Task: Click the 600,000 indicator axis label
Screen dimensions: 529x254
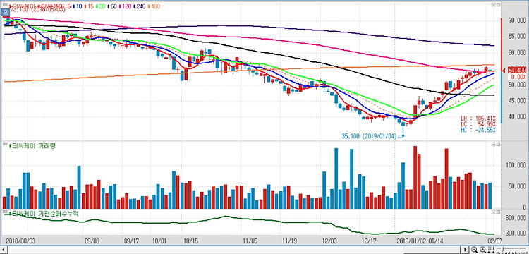Action: pyautogui.click(x=515, y=218)
